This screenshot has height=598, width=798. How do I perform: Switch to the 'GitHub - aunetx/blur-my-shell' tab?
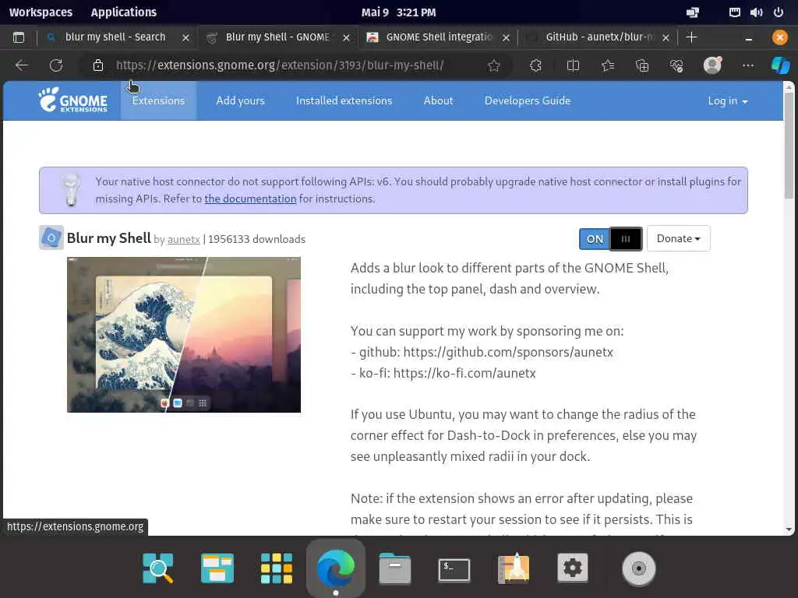(599, 37)
